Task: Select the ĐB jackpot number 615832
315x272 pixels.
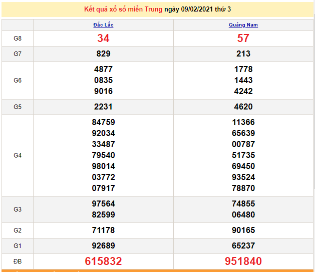Action: [103, 261]
